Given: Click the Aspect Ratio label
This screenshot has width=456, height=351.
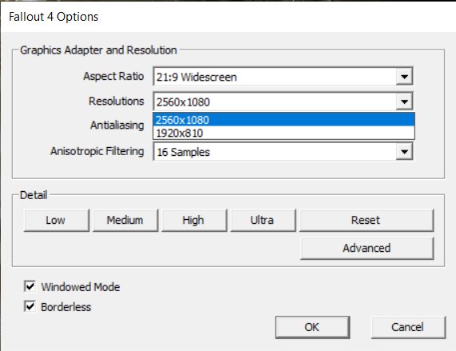Looking at the screenshot, I should pyautogui.click(x=113, y=76).
